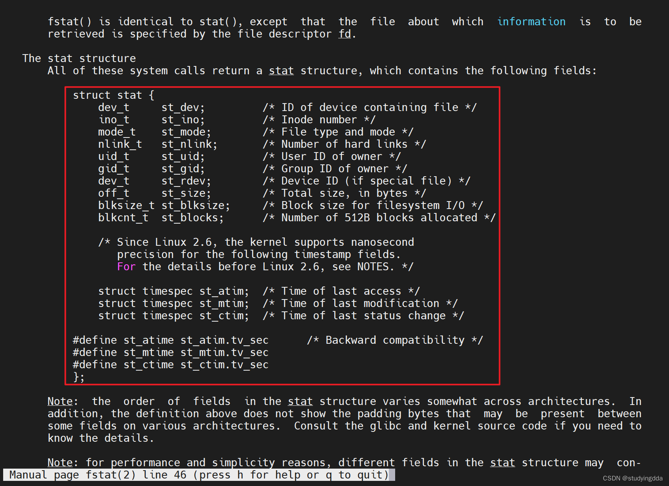Viewport: 669px width, 486px height.
Task: Select the underlined 'fd' argument
Action: pyautogui.click(x=345, y=34)
